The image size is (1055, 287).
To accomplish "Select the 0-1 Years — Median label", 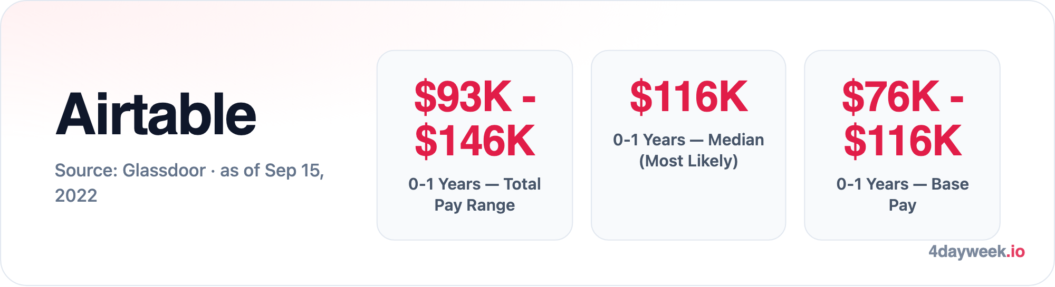I will [x=688, y=140].
